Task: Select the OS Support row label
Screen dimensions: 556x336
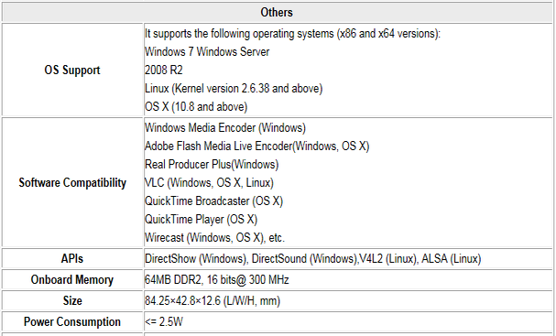Action: point(72,70)
